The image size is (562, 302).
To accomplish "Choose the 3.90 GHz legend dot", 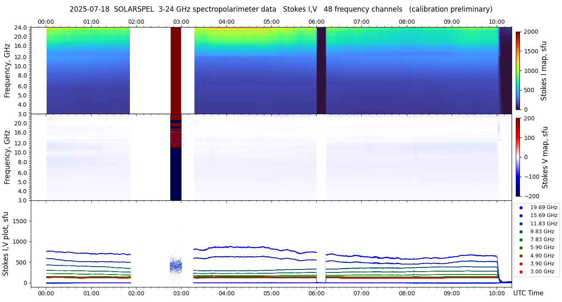I will [521, 264].
